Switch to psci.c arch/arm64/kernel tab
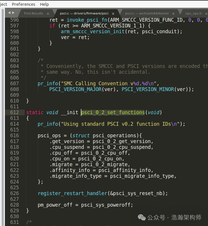This screenshot has width=208, height=226. [147, 13]
